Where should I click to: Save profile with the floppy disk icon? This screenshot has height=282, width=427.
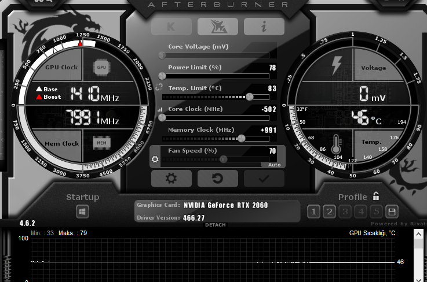(392, 211)
